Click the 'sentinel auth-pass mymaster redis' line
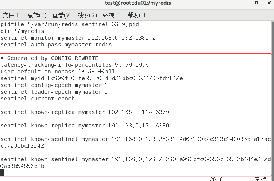Viewport: 274px width, 181px height. coord(56,45)
